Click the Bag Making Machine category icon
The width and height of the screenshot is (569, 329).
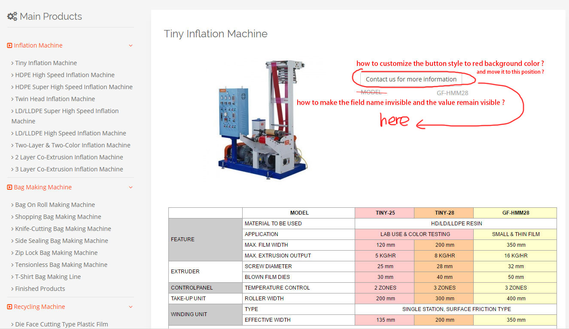coord(9,187)
